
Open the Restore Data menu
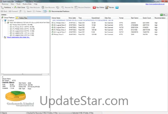[27, 4]
